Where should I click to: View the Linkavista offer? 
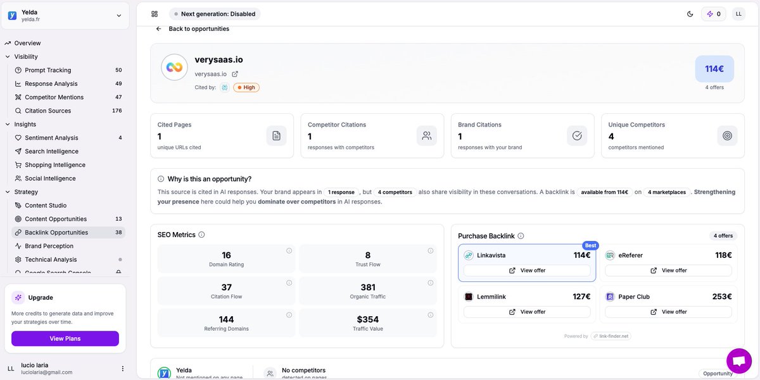click(x=527, y=271)
